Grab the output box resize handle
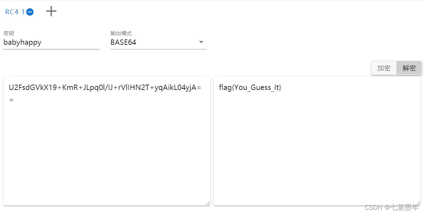The width and height of the screenshot is (424, 214). (x=418, y=203)
